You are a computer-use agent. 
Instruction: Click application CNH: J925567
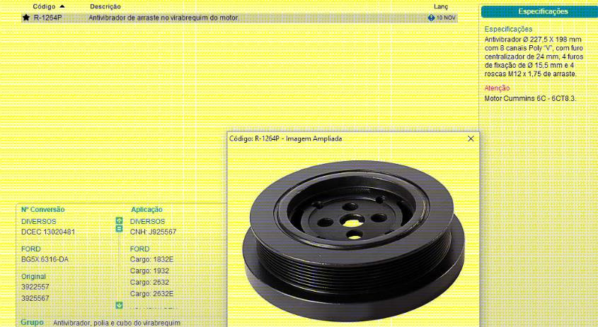click(x=153, y=232)
